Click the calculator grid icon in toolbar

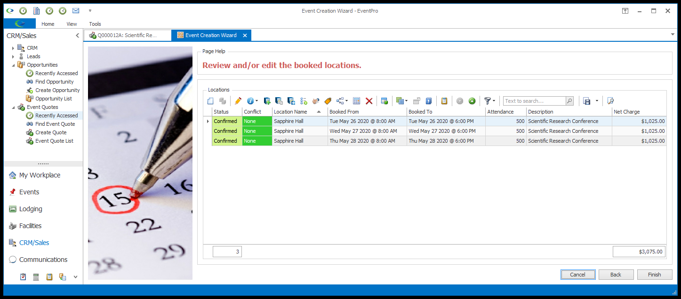(x=356, y=101)
